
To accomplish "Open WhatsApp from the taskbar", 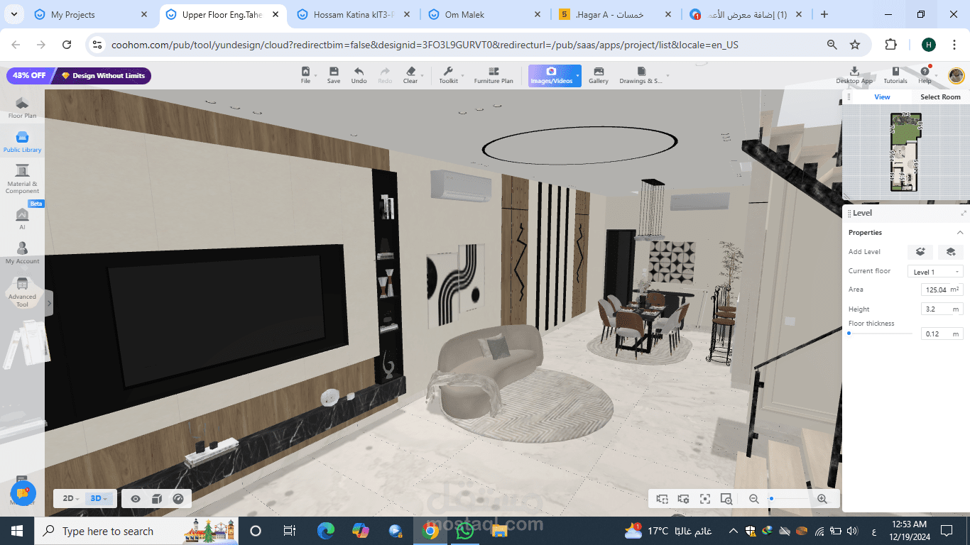I will click(464, 531).
